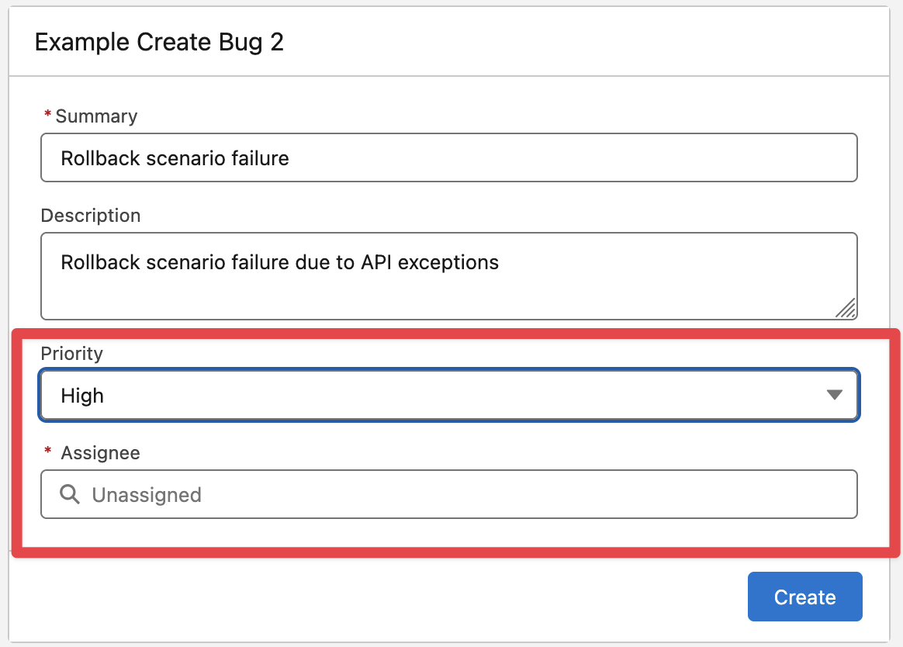
Task: Click the Summary field label
Action: tap(96, 116)
